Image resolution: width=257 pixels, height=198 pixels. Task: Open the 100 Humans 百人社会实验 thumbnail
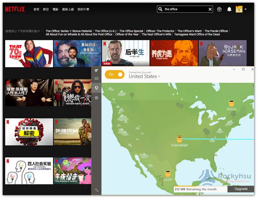coord(29,171)
